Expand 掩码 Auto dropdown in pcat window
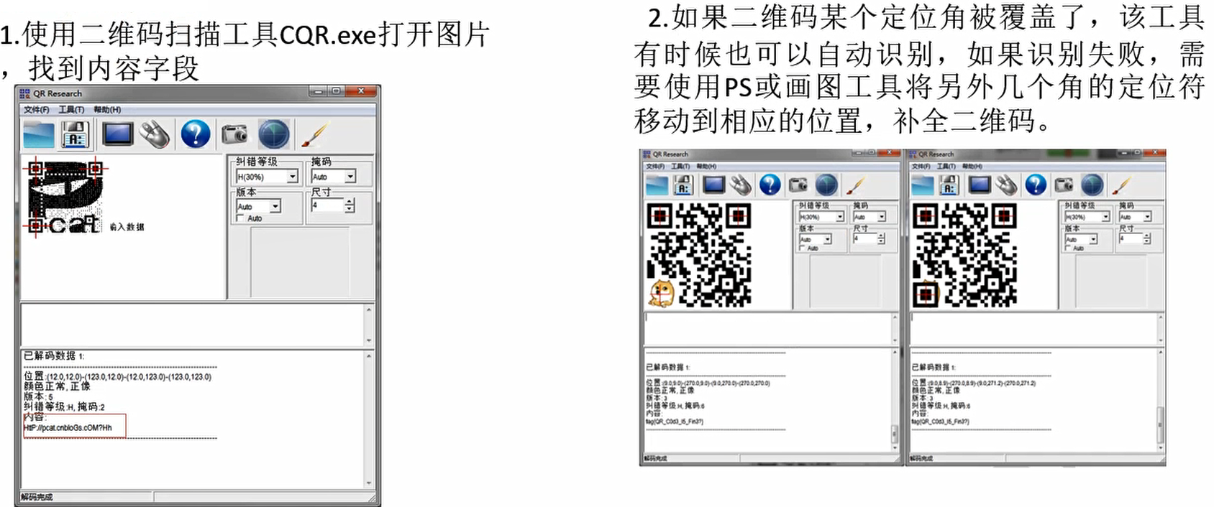 350,177
